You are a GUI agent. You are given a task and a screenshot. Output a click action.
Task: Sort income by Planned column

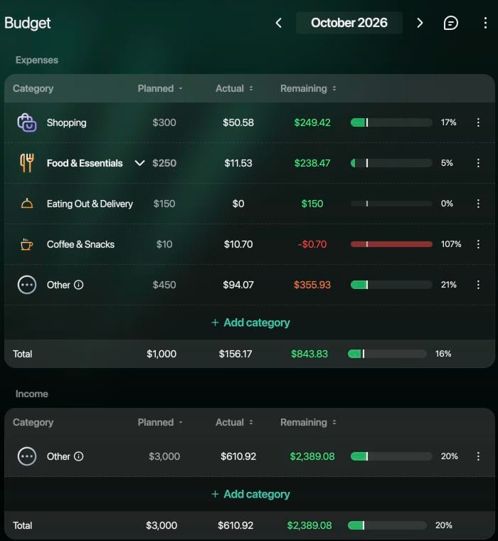click(x=160, y=422)
